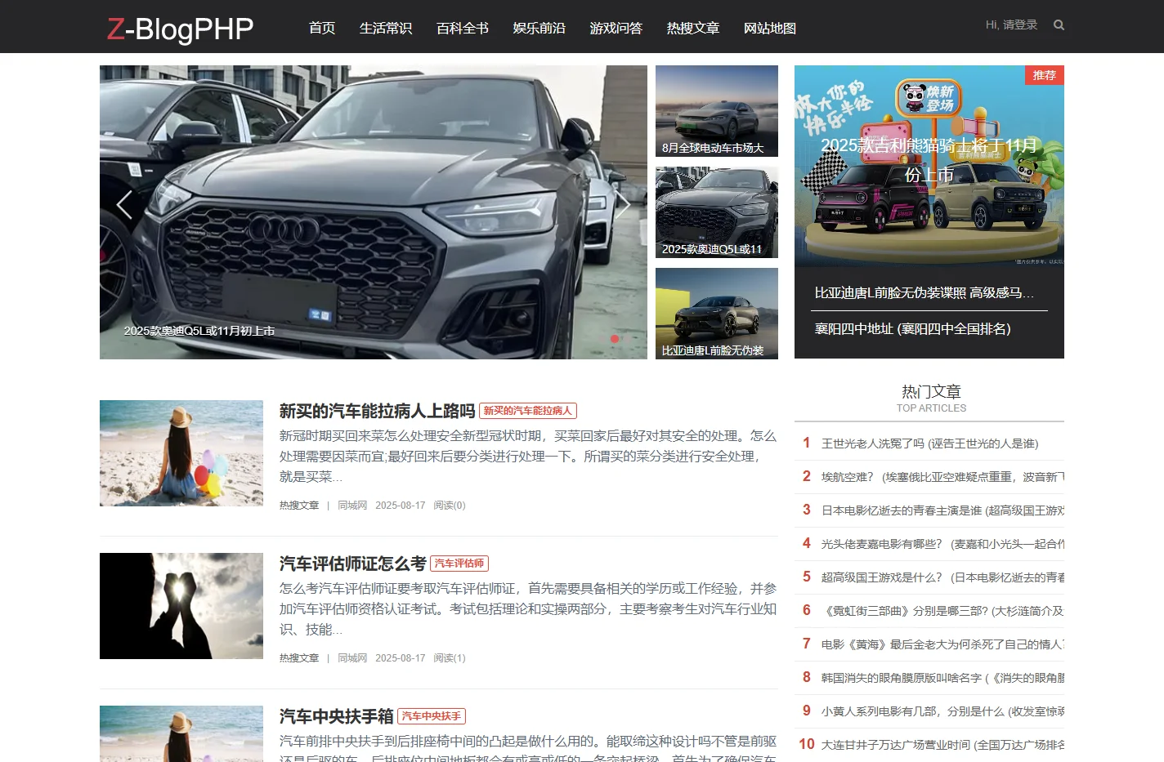Viewport: 1164px width, 762px height.
Task: Click 阅读(0) on the first article
Action: point(450,506)
